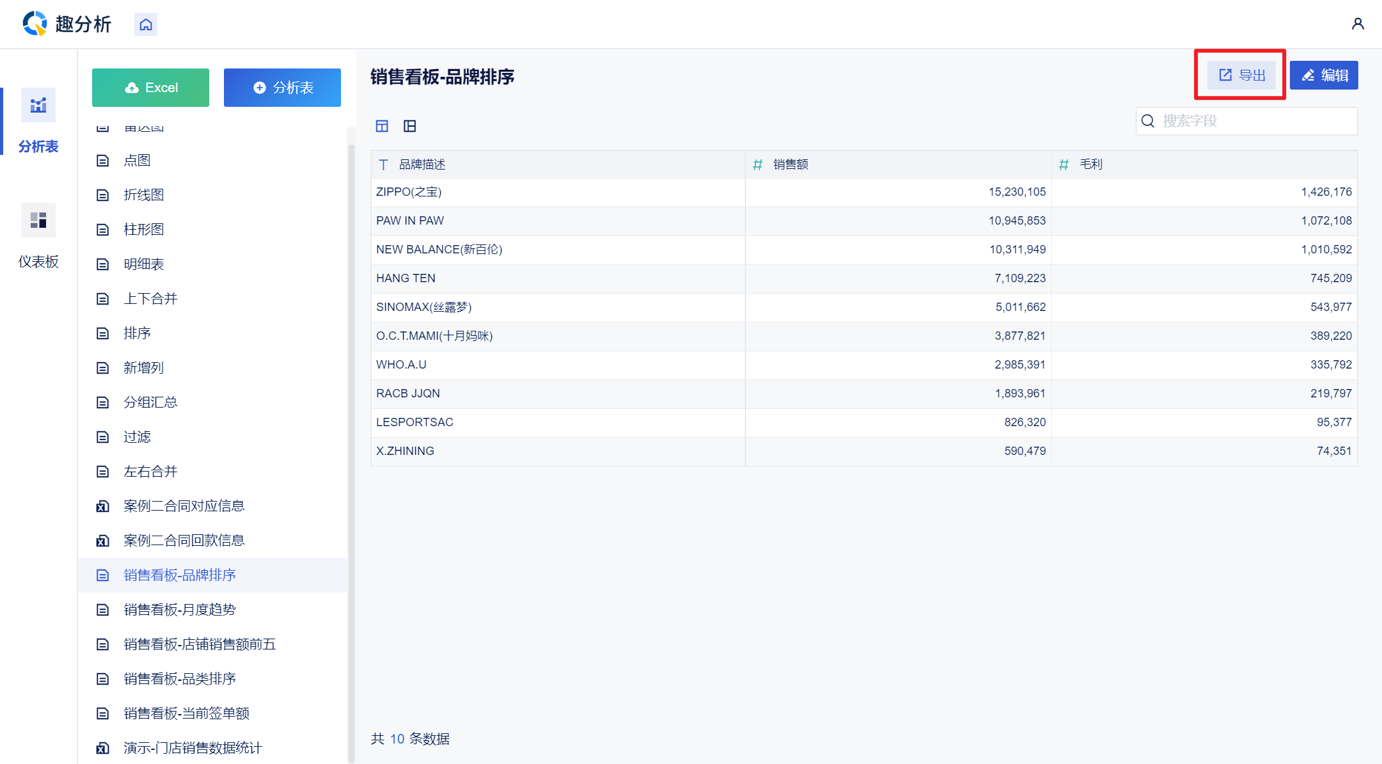1382x764 pixels.
Task: Click the 编辑 edit button
Action: (x=1324, y=76)
